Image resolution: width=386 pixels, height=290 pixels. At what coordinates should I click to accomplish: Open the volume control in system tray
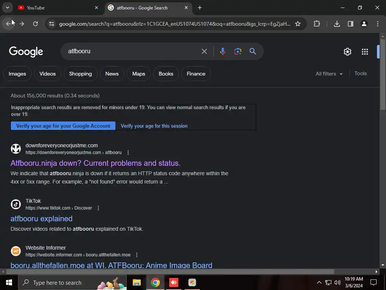coord(337,282)
